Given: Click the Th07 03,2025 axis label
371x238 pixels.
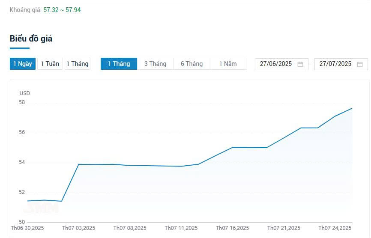Looking at the screenshot, I should 78,228.
